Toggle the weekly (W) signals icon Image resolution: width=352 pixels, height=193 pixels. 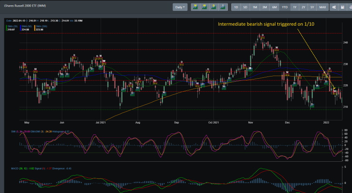coord(204,7)
